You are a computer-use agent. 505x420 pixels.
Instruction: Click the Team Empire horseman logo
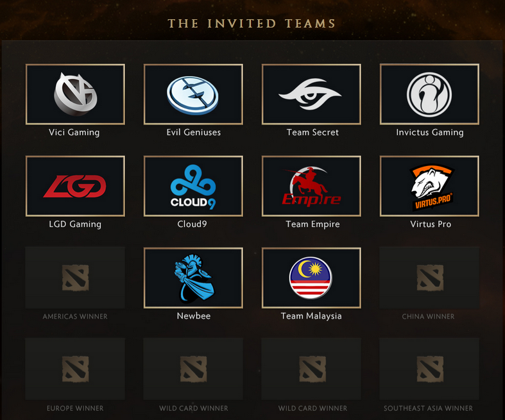[x=311, y=186]
